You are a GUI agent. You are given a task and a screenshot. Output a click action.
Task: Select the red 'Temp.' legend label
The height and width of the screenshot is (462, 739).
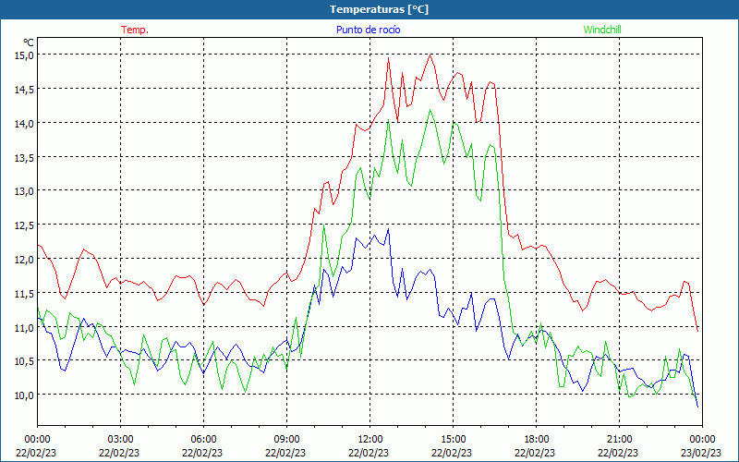[135, 30]
